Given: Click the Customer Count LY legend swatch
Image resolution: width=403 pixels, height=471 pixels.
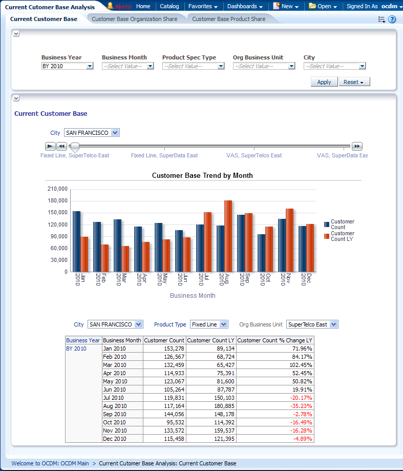Looking at the screenshot, I should click(x=327, y=236).
